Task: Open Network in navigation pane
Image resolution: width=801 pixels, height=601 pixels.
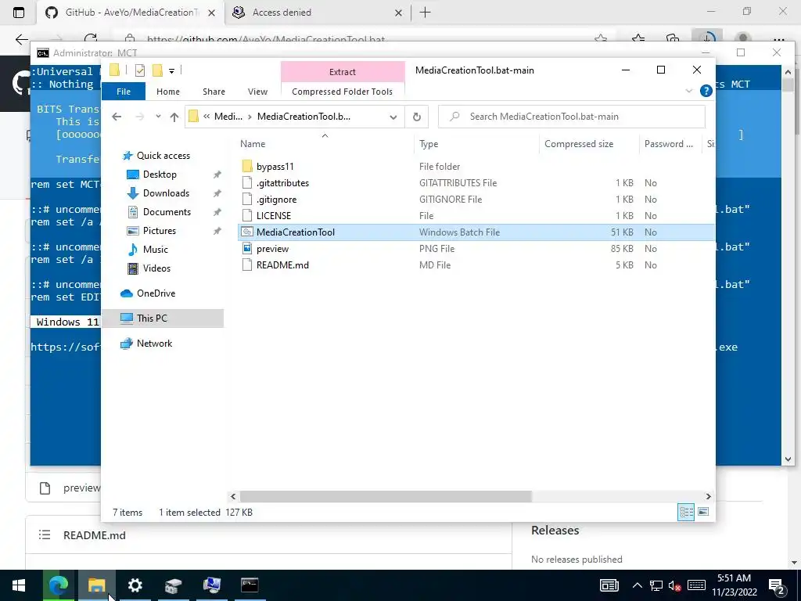Action: 154,344
